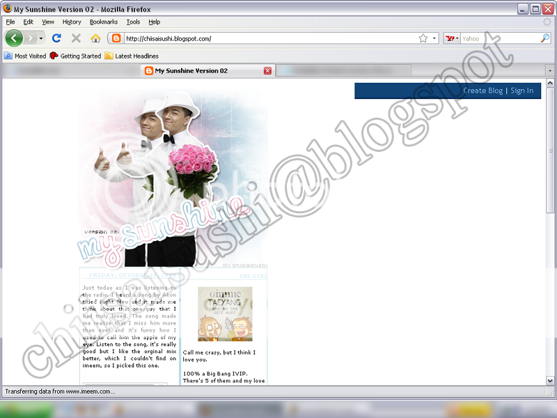The height and width of the screenshot is (418, 557).
Task: Click the search magnifier icon
Action: pos(545,38)
